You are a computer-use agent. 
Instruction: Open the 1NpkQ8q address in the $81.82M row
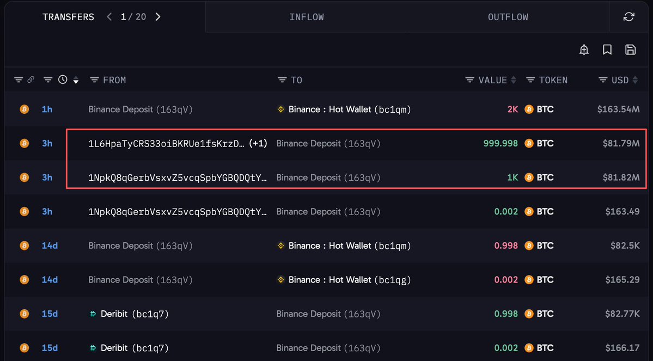tap(178, 178)
